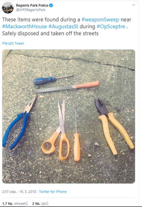
Task: Open the Regents Park Police profile avatar
Action: coord(8,8)
